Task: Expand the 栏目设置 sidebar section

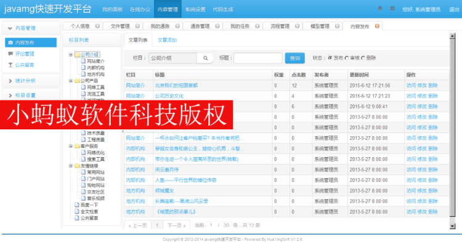Action: click(x=31, y=95)
